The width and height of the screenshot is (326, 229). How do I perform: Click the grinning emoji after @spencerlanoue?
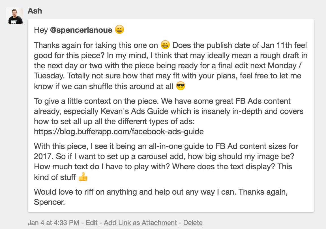119,29
